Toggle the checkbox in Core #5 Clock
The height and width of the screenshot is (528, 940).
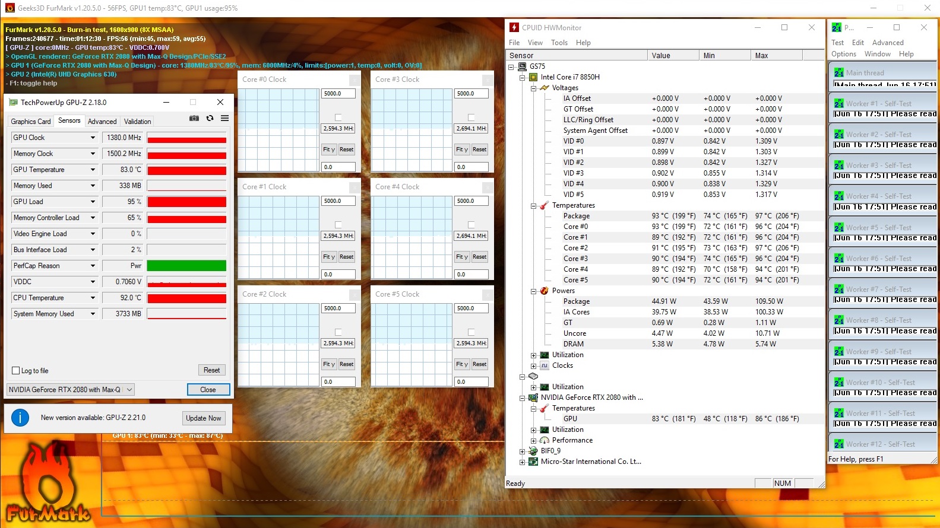471,332
